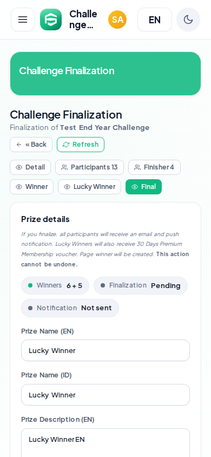
Task: Switch to Participants 13 tab
Action: coord(90,167)
